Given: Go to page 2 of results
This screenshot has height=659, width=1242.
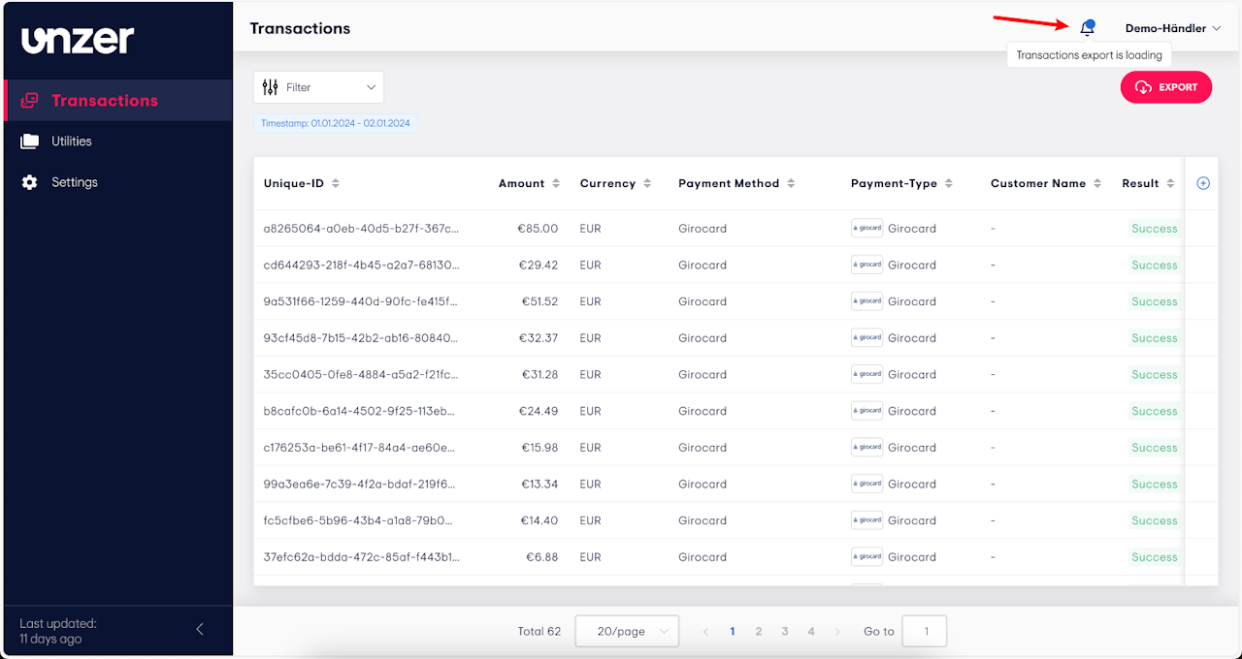Looking at the screenshot, I should 759,632.
